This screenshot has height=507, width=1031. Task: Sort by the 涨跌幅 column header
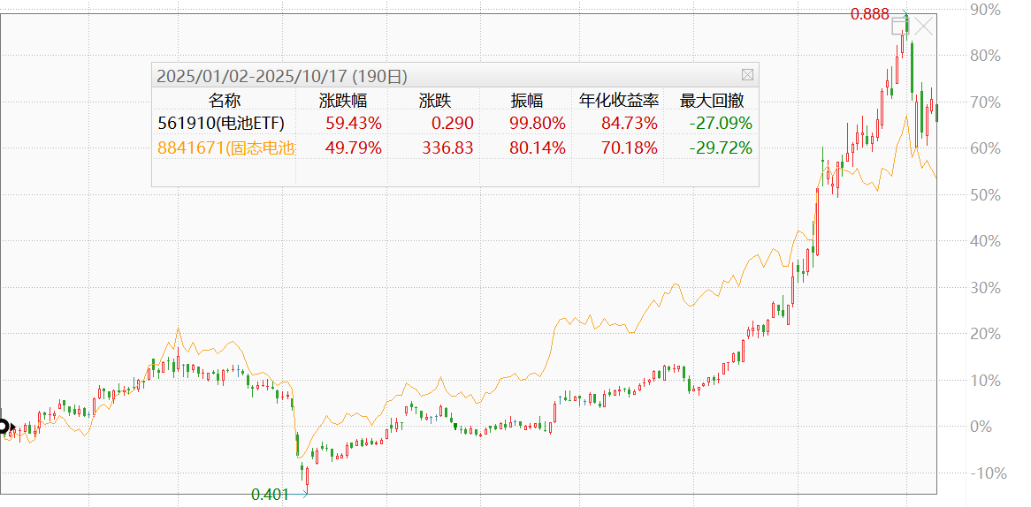(343, 100)
